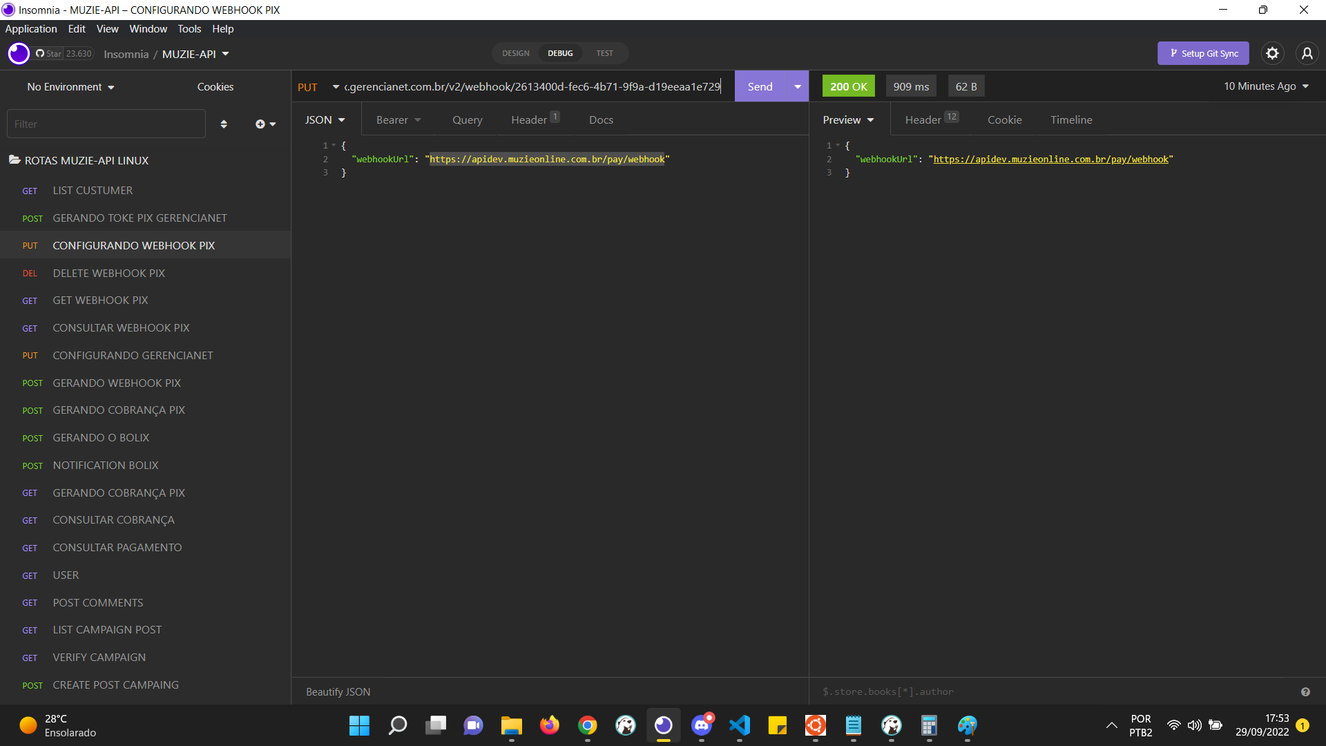Show hidden tray icons chevron
Screen dimensions: 1326x746
pos(1111,725)
